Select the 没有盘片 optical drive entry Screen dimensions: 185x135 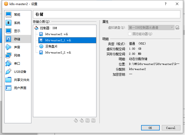click(67, 46)
